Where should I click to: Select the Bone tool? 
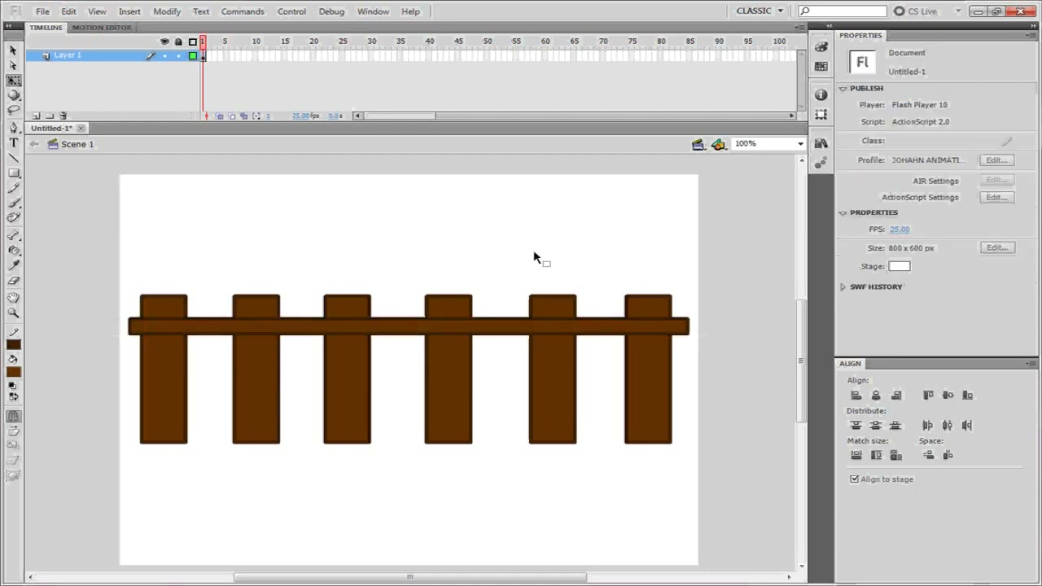[x=13, y=235]
